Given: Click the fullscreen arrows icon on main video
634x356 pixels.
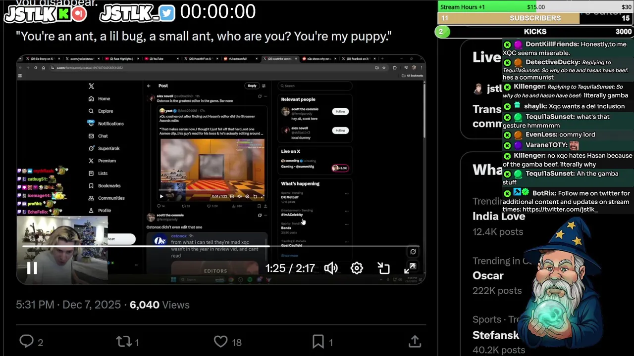Looking at the screenshot, I should click(x=410, y=268).
